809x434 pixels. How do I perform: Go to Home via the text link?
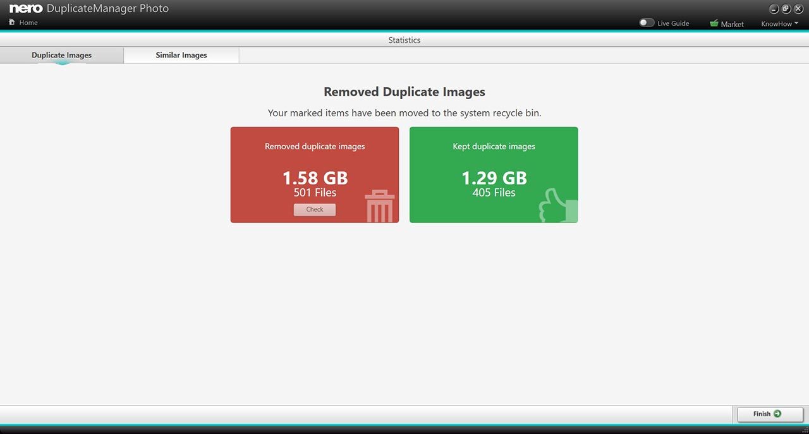(28, 23)
